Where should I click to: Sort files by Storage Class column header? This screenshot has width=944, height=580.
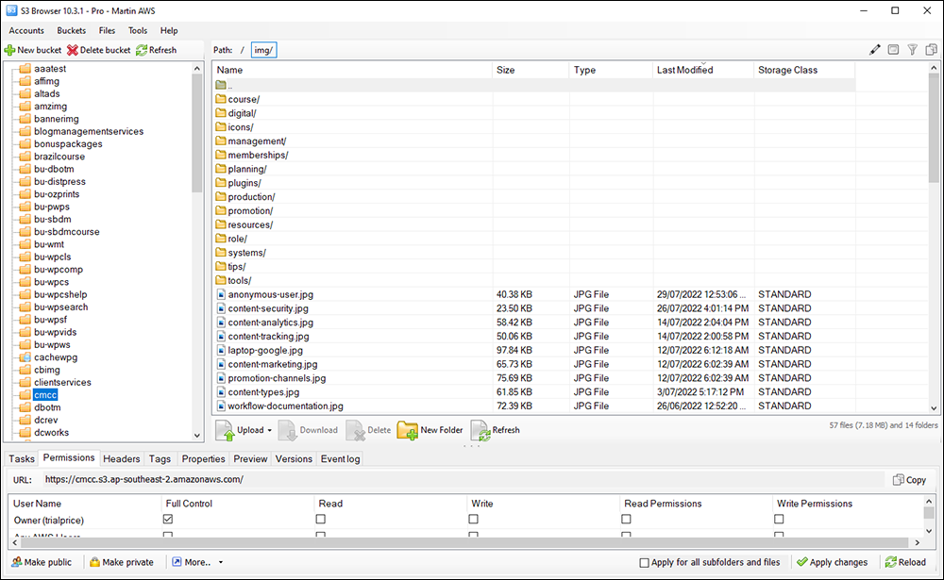pos(804,70)
